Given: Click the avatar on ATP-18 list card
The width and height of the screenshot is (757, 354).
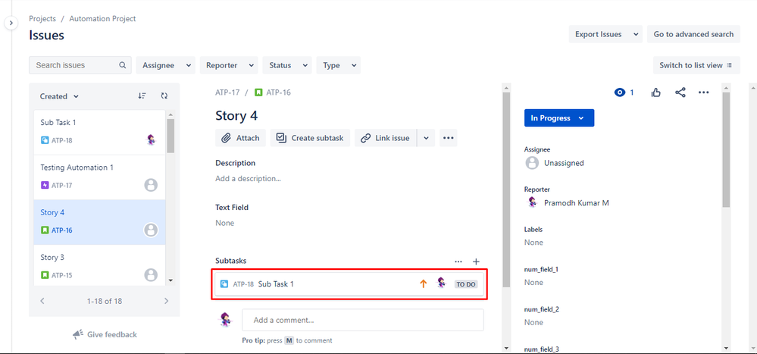Looking at the screenshot, I should pos(151,140).
